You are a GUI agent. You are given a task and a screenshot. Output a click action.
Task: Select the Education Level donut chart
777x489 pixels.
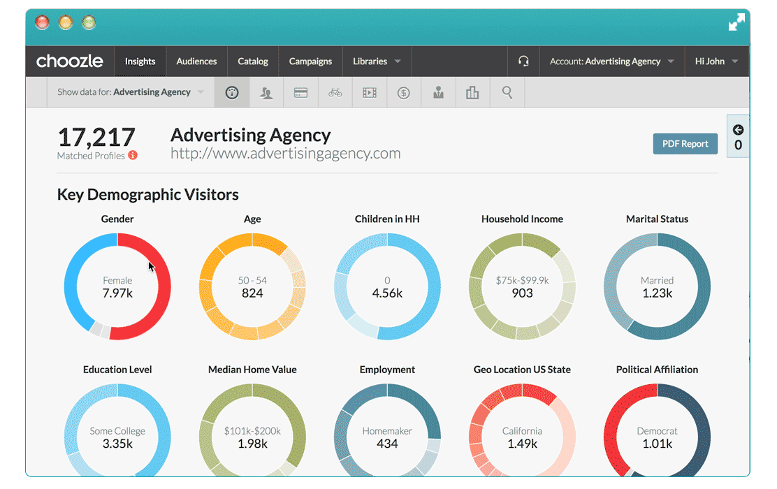tap(117, 430)
